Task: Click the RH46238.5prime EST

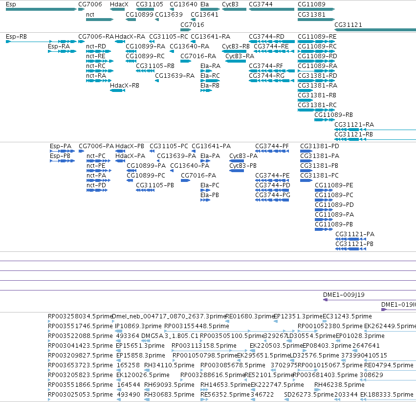Action: click(x=317, y=390)
